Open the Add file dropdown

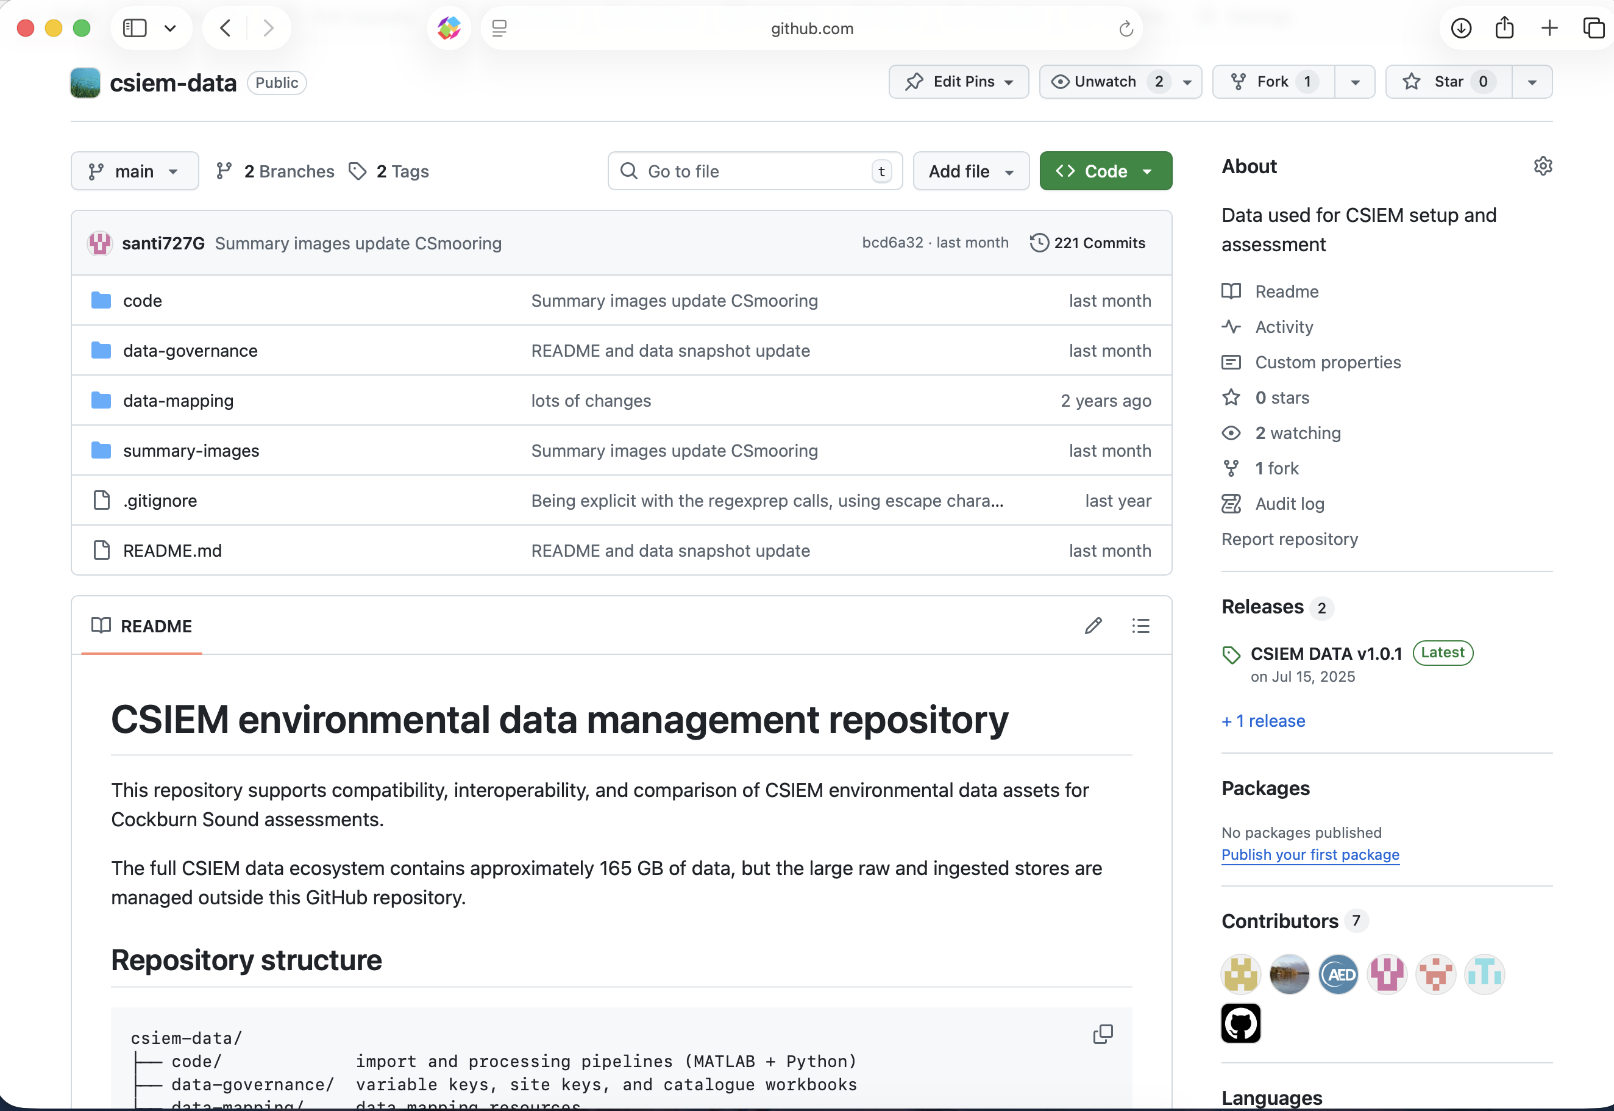point(970,171)
